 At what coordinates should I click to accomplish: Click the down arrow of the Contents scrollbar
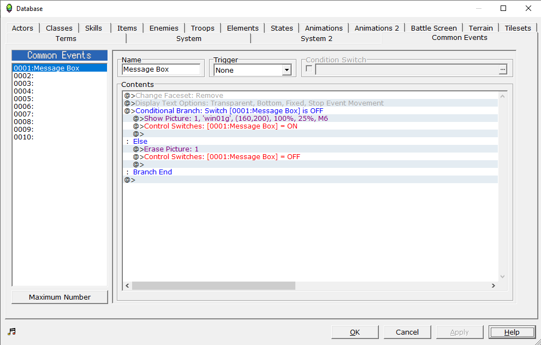coord(502,276)
